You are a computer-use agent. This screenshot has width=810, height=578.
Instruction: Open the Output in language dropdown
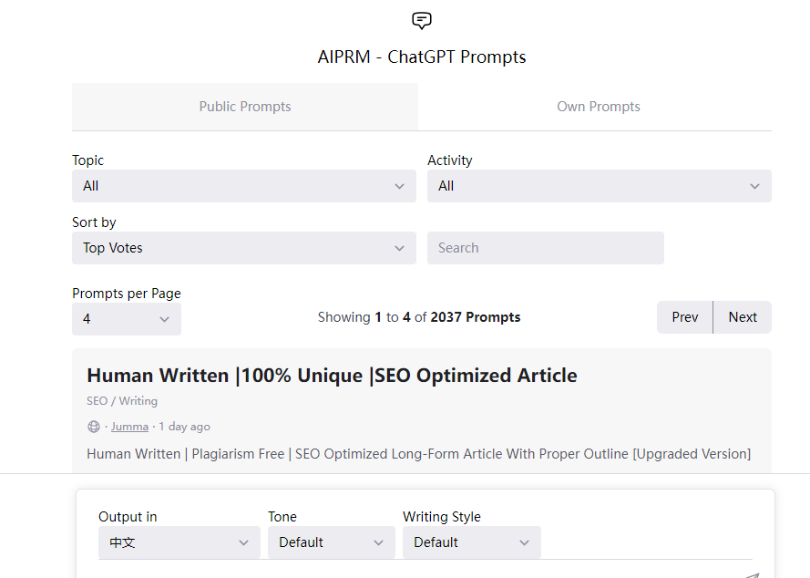click(x=179, y=542)
